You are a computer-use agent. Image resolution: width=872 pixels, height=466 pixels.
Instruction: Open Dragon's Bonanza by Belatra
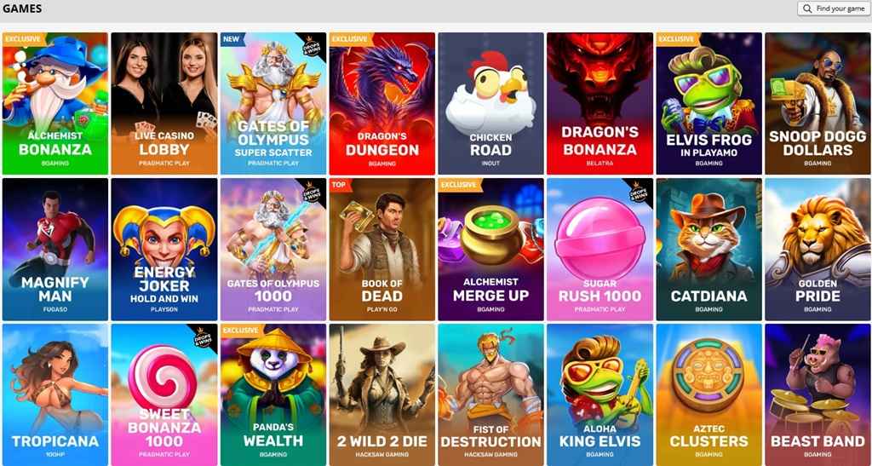pos(599,103)
